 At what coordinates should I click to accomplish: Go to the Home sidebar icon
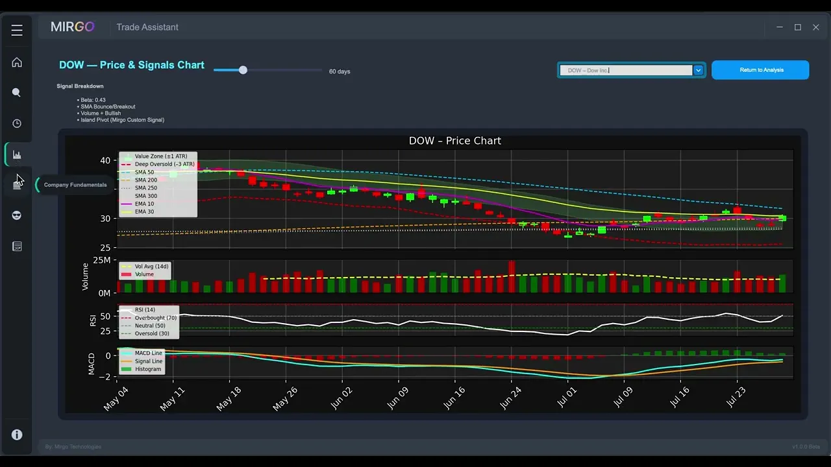tap(17, 62)
